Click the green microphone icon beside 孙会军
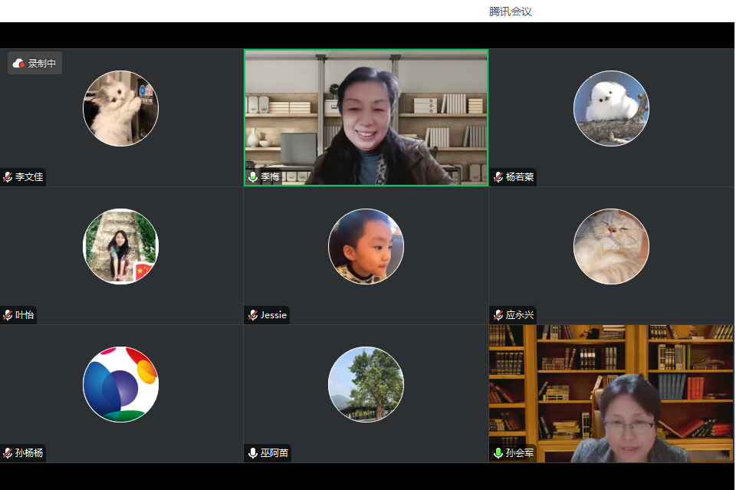 point(498,453)
